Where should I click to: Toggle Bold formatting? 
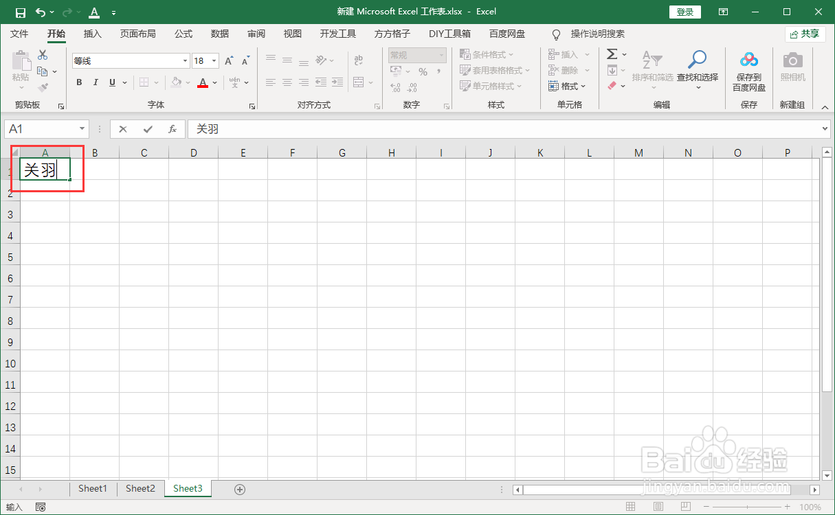79,82
